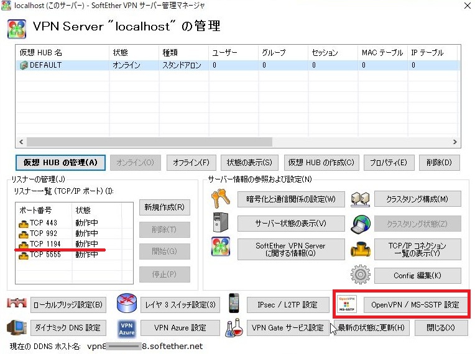Click the hub list left scroll arrow
Viewport: 475px width, 354px height.
pyautogui.click(x=21, y=142)
